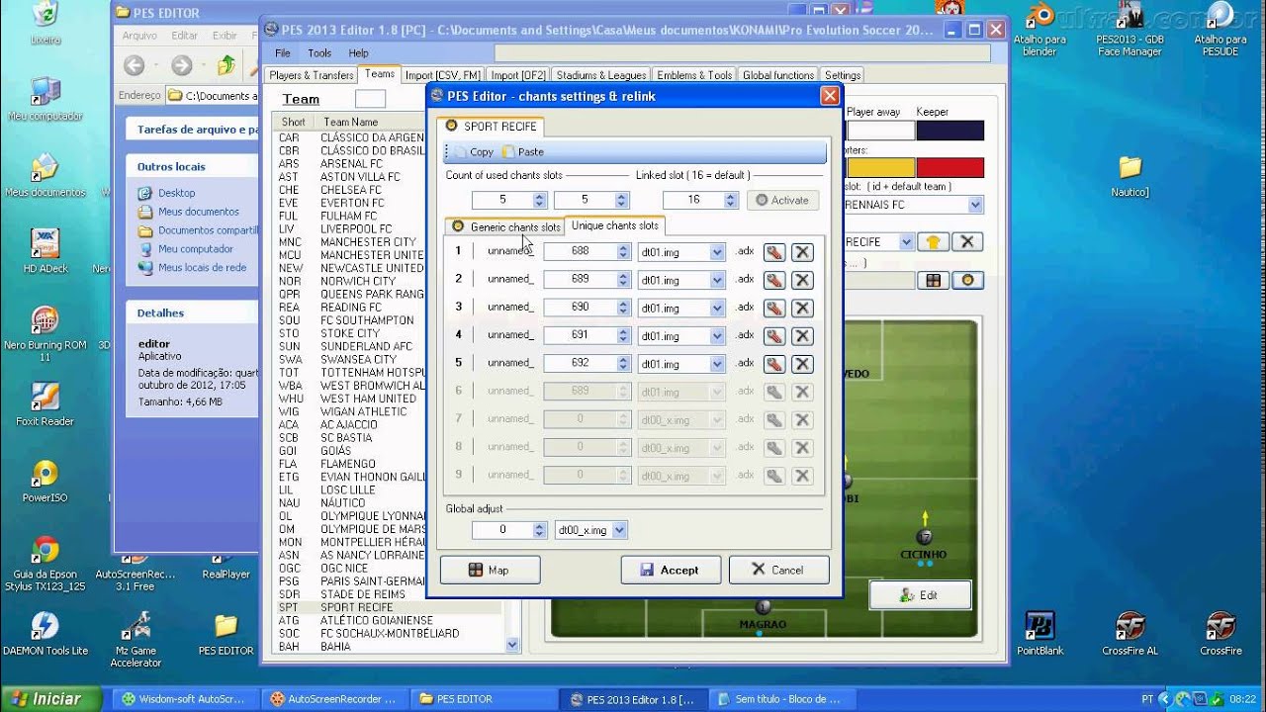
Task: Select the Mz Game Accelerator desktop icon
Action: pyautogui.click(x=136, y=639)
